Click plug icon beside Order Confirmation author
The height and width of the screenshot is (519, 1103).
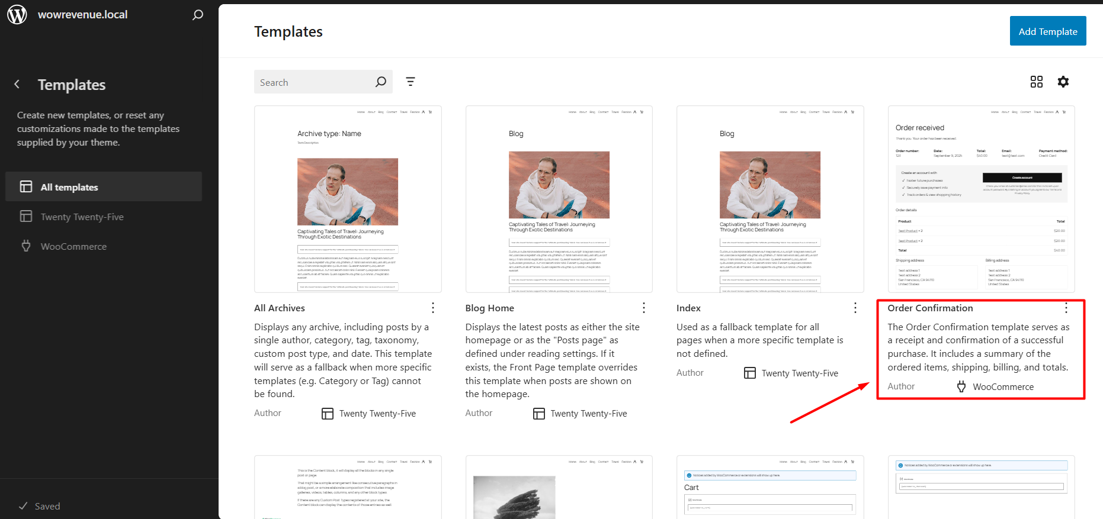pyautogui.click(x=961, y=386)
